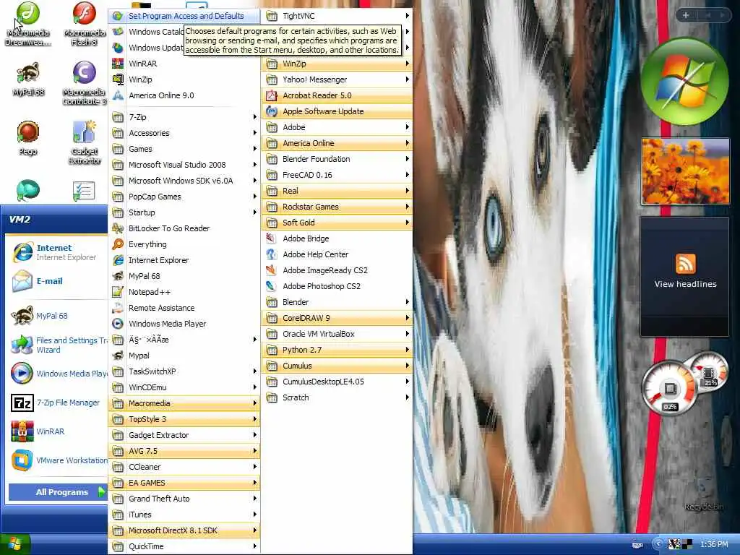This screenshot has height=555, width=740.
Task: Launch Adobe Bridge
Action: 337,238
